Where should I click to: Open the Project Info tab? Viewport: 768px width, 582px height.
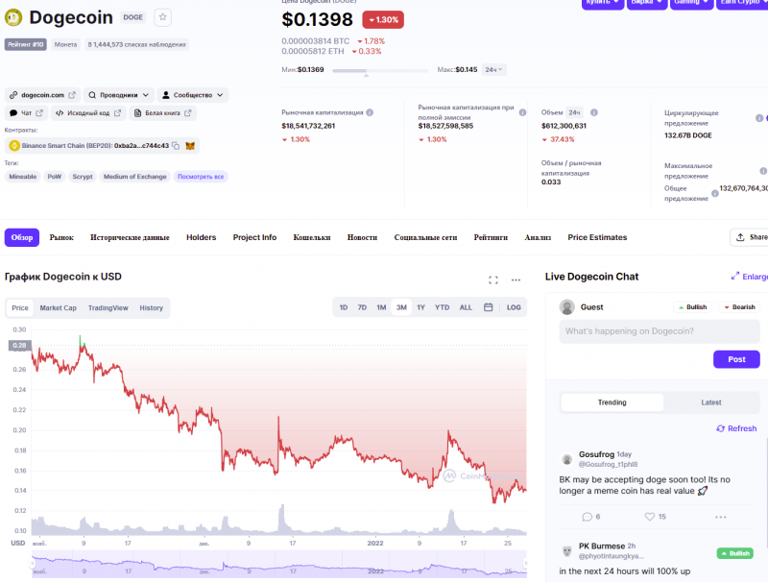[x=254, y=237]
